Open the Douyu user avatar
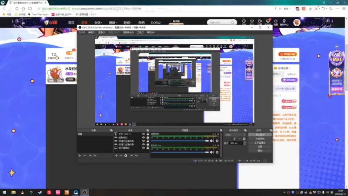 point(297,22)
